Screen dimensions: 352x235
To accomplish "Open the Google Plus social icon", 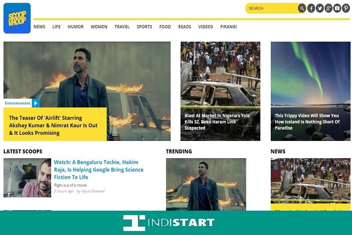I will coord(329,8).
